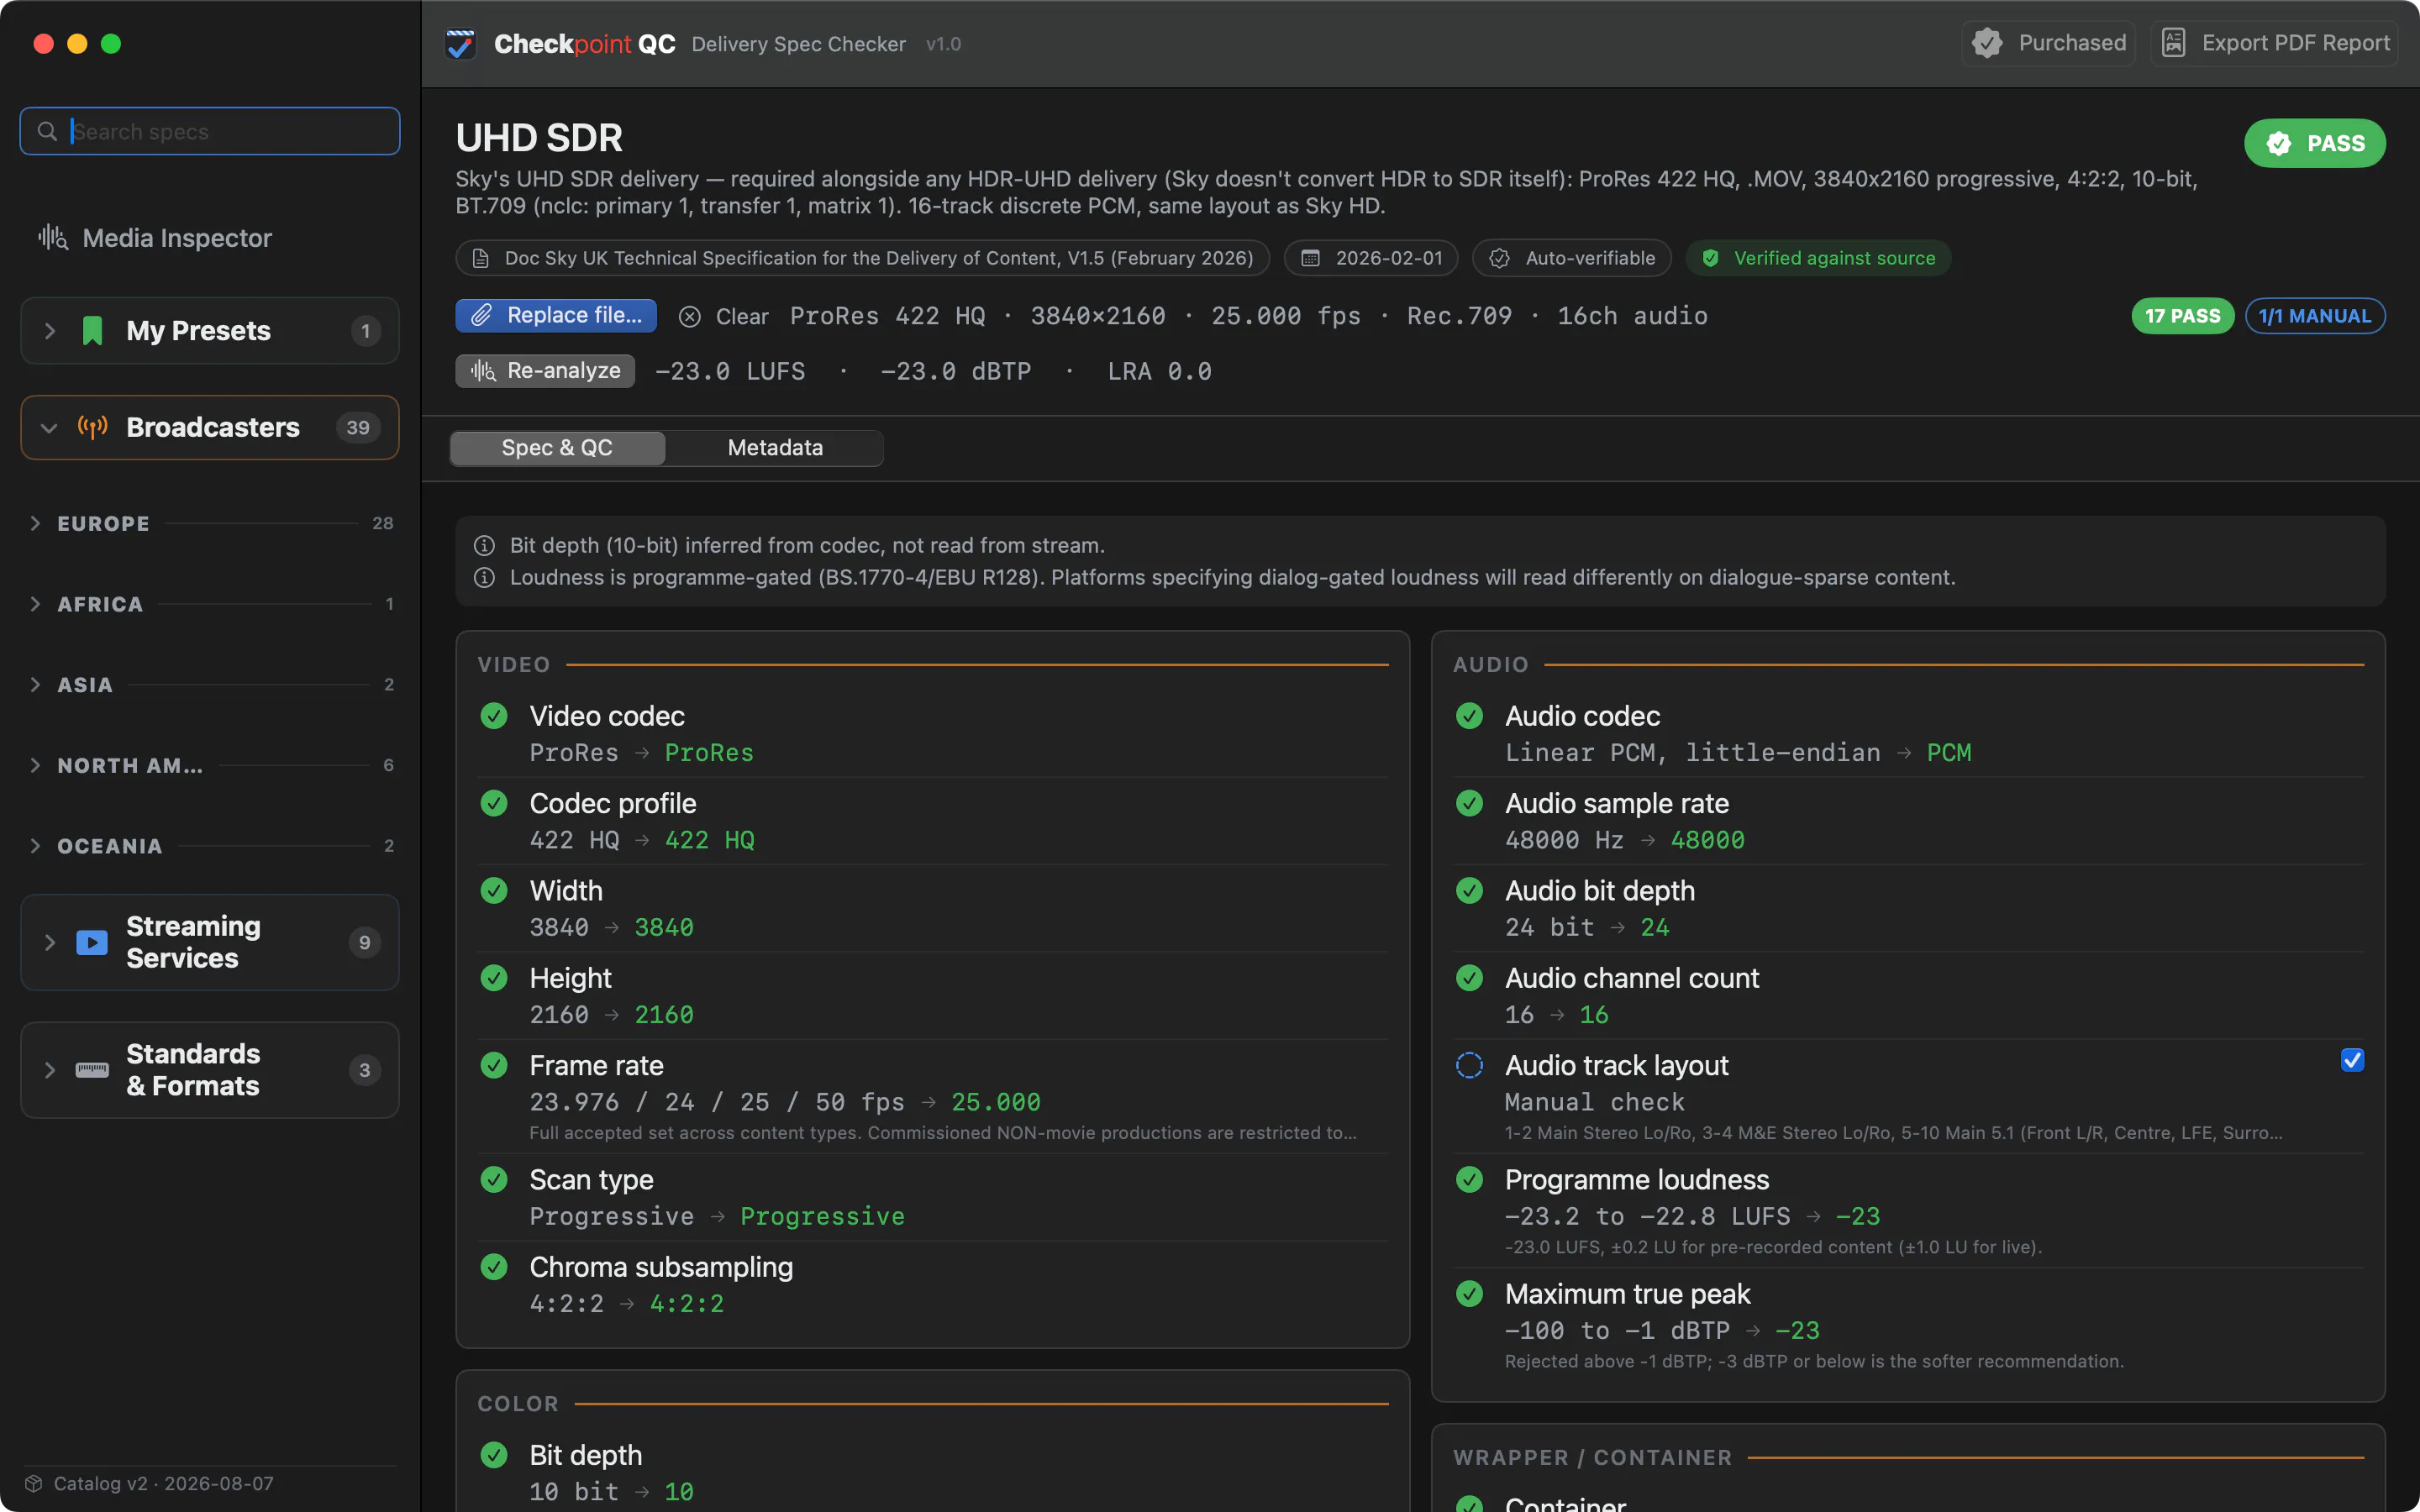The image size is (2420, 1512).
Task: Click the green check beside Frame rate
Action: (x=494, y=1065)
